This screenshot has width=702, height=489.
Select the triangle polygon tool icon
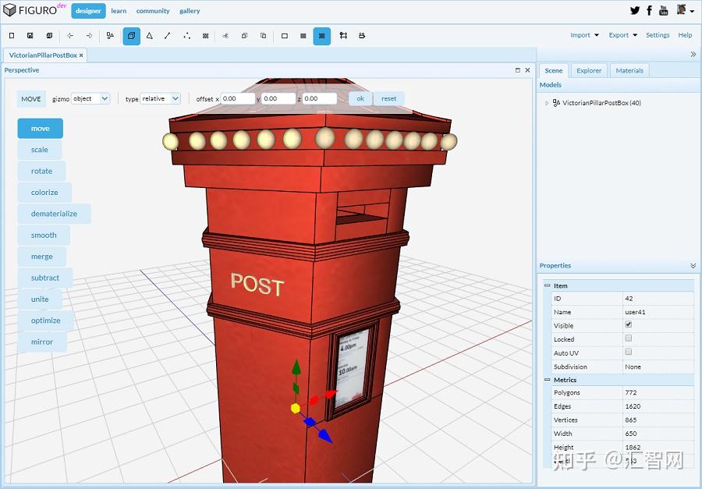151,36
